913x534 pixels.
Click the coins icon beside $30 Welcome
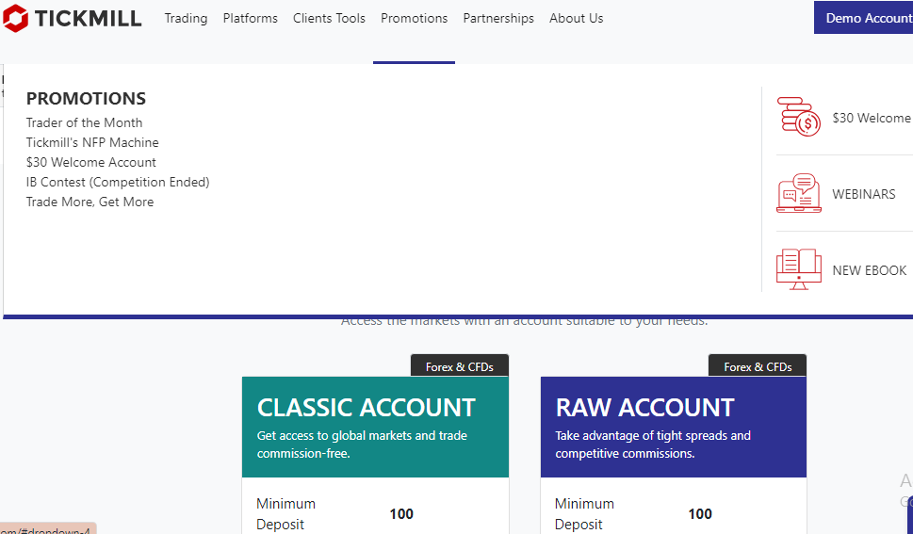point(799,117)
